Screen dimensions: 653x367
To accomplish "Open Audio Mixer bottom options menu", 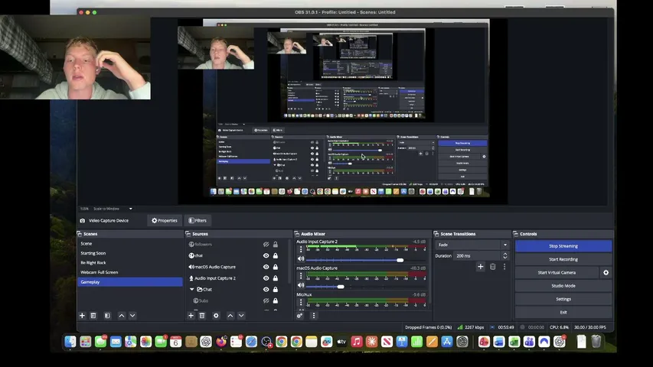I will (314, 316).
